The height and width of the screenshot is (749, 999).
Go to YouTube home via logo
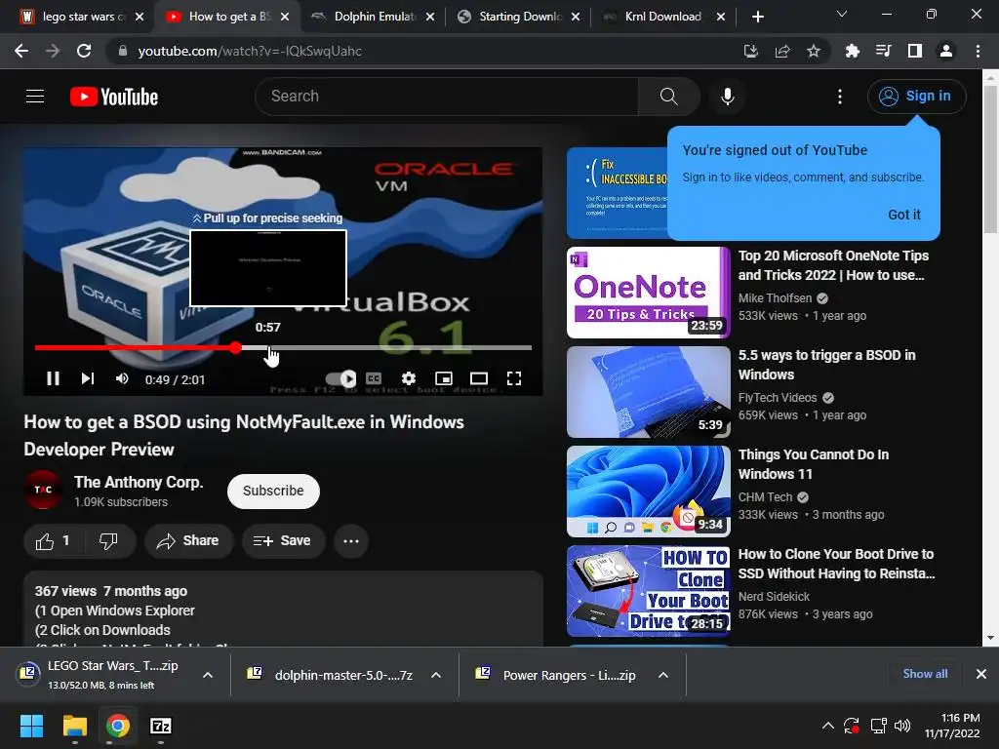click(x=114, y=97)
